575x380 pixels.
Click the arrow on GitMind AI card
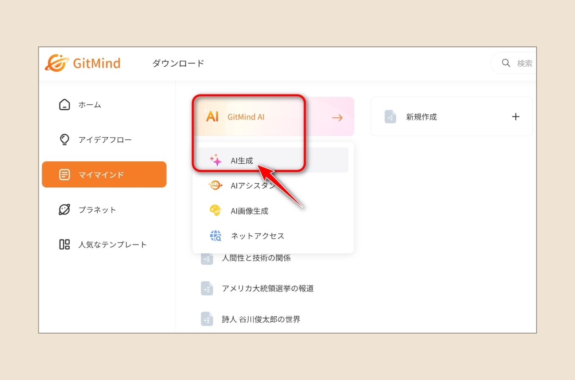(x=337, y=118)
